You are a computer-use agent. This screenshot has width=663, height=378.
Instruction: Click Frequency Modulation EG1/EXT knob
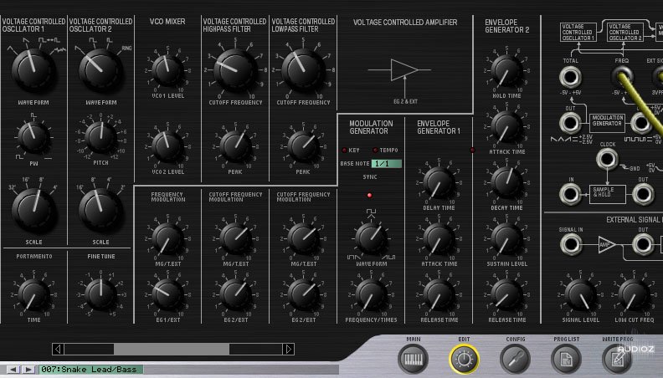(167, 294)
